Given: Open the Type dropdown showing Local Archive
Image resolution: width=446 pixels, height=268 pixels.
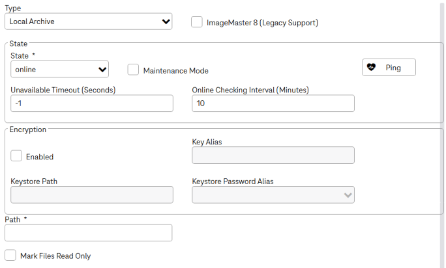Looking at the screenshot, I should (x=89, y=21).
